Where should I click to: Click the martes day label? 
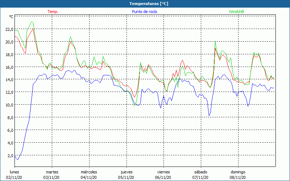[x=52, y=172]
